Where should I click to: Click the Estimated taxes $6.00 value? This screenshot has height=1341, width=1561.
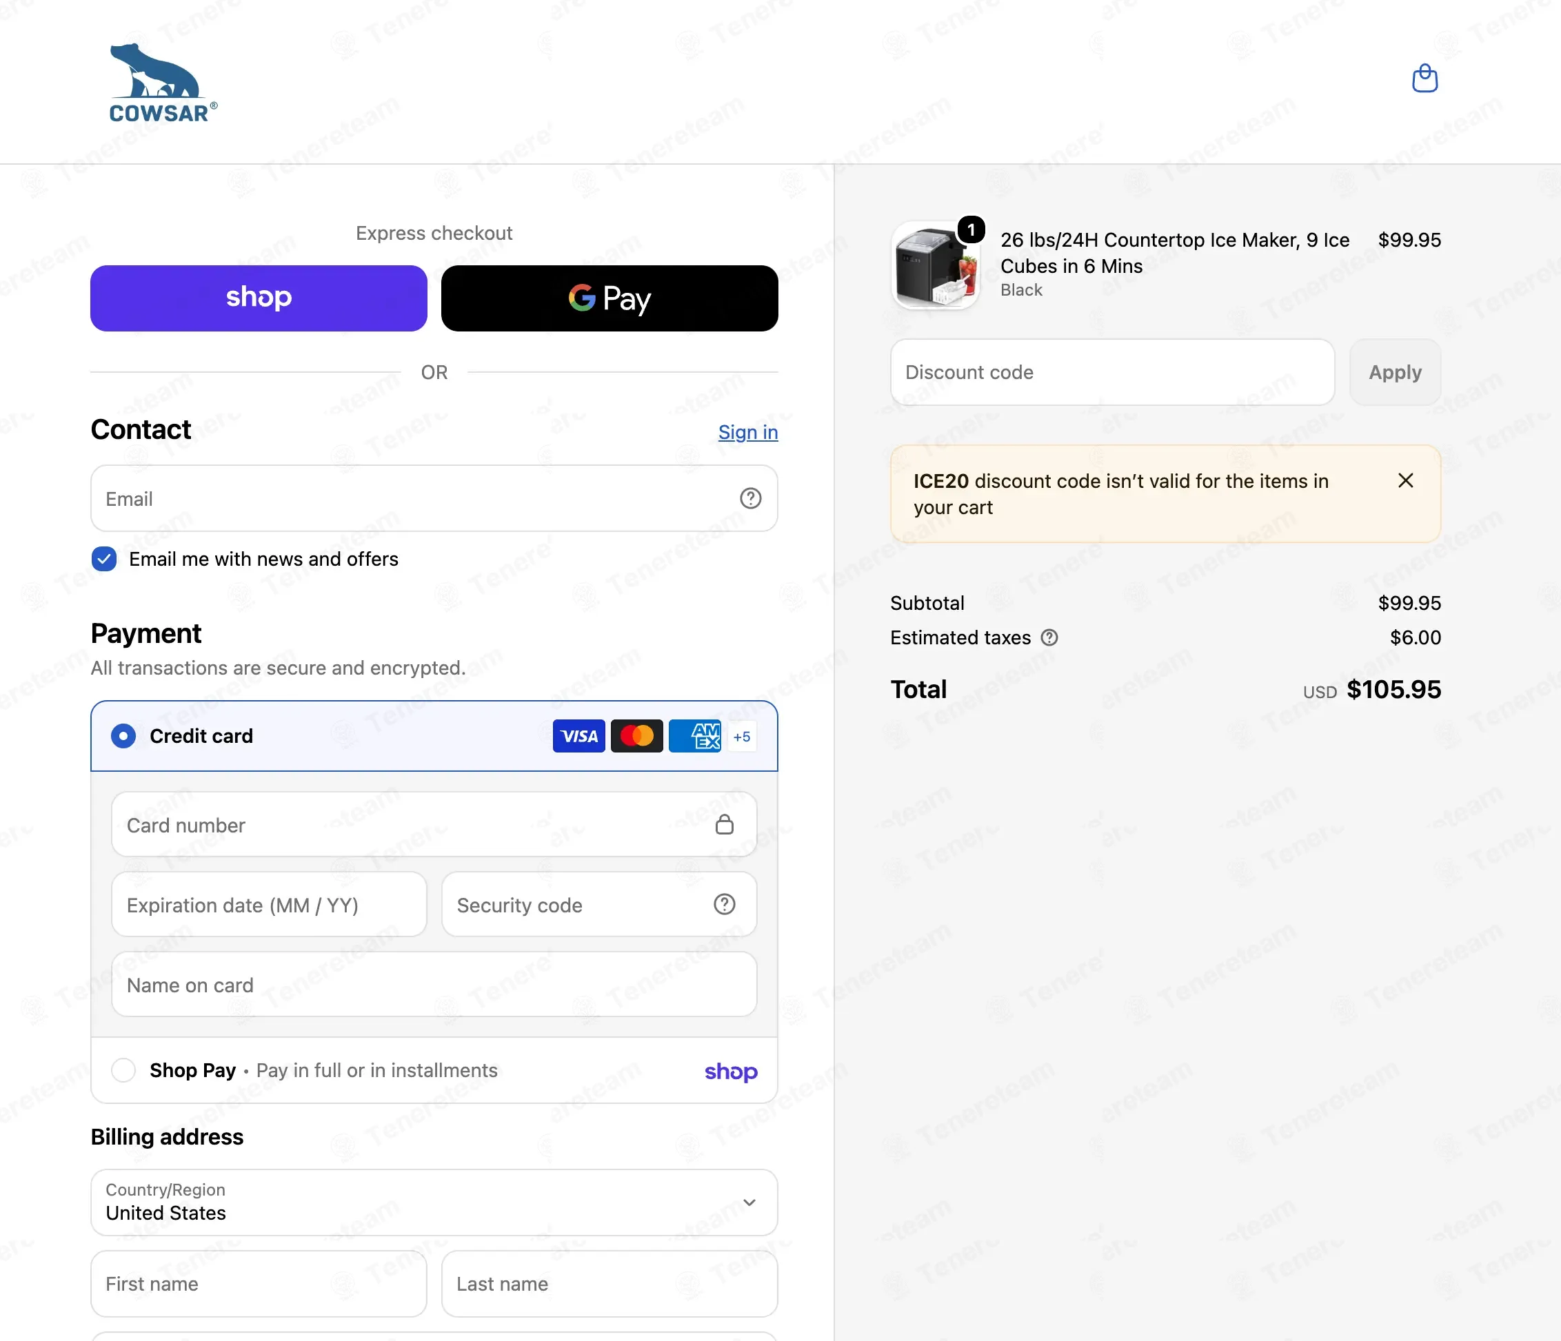click(1415, 637)
